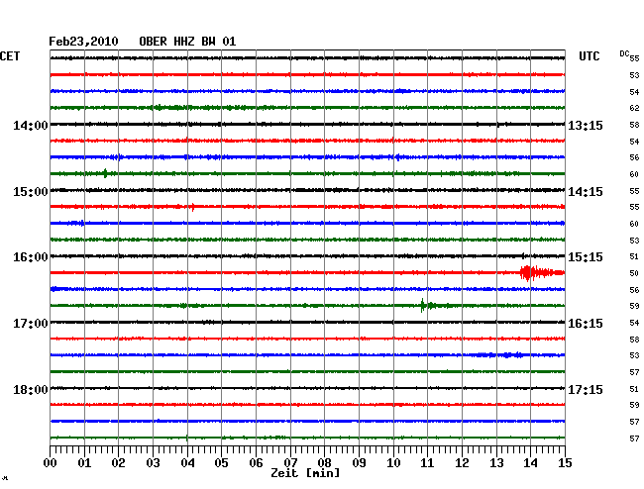
Task: Select minute 00 on the time axis
Action: 51,462
